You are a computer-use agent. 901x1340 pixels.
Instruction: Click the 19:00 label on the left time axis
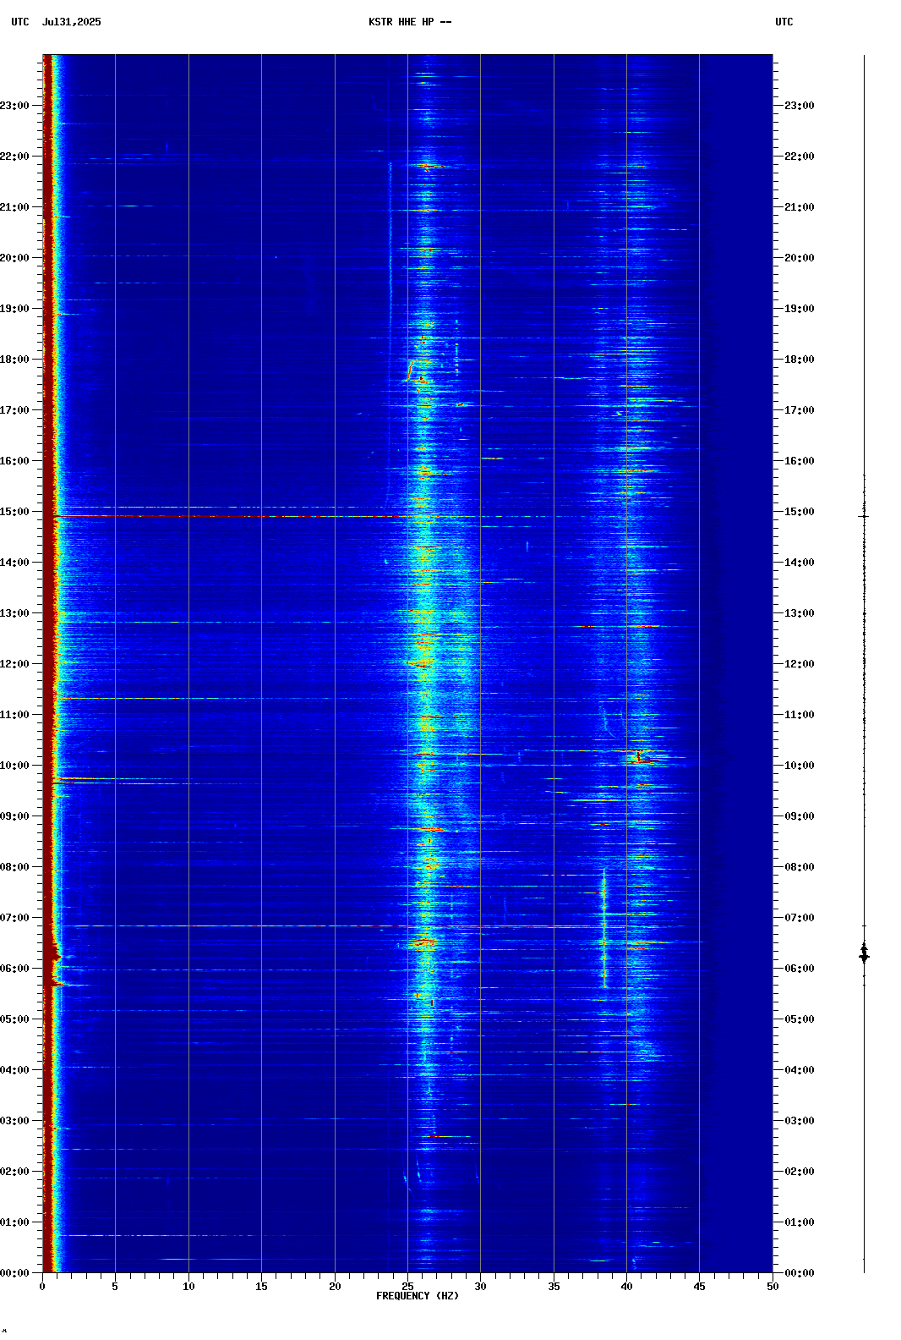click(14, 309)
